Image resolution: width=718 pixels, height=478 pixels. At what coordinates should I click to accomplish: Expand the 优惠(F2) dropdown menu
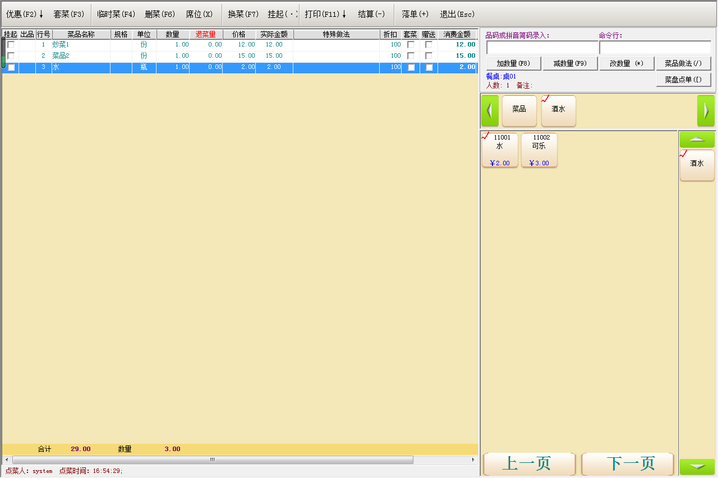(25, 14)
